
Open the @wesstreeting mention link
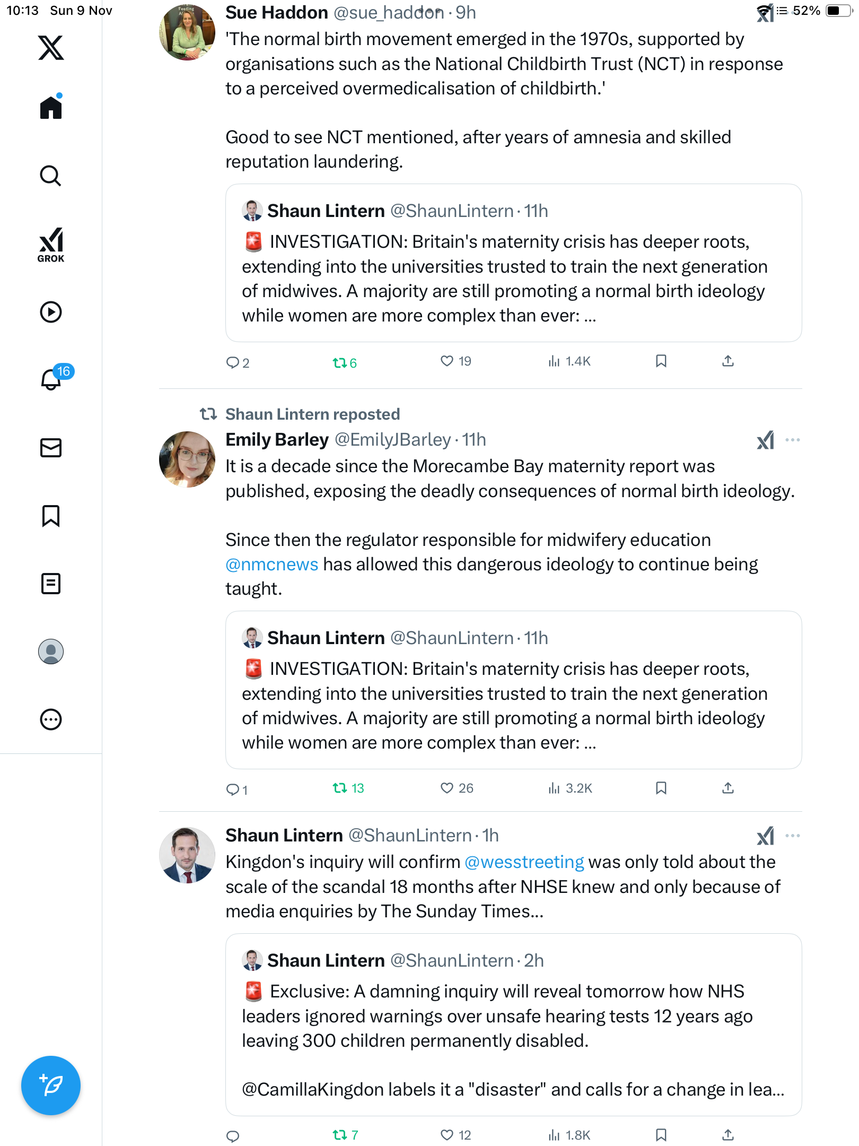(x=524, y=862)
